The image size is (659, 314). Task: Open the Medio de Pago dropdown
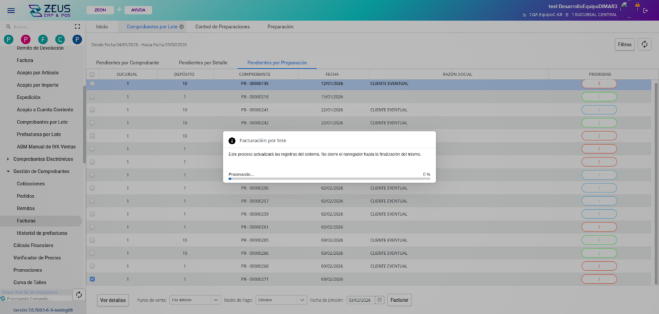point(301,300)
